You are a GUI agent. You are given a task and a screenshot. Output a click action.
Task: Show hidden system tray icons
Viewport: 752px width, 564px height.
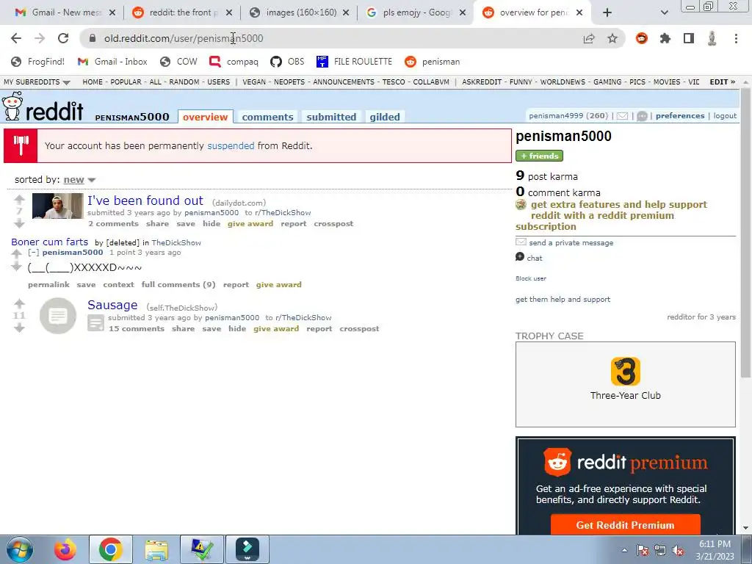624,551
